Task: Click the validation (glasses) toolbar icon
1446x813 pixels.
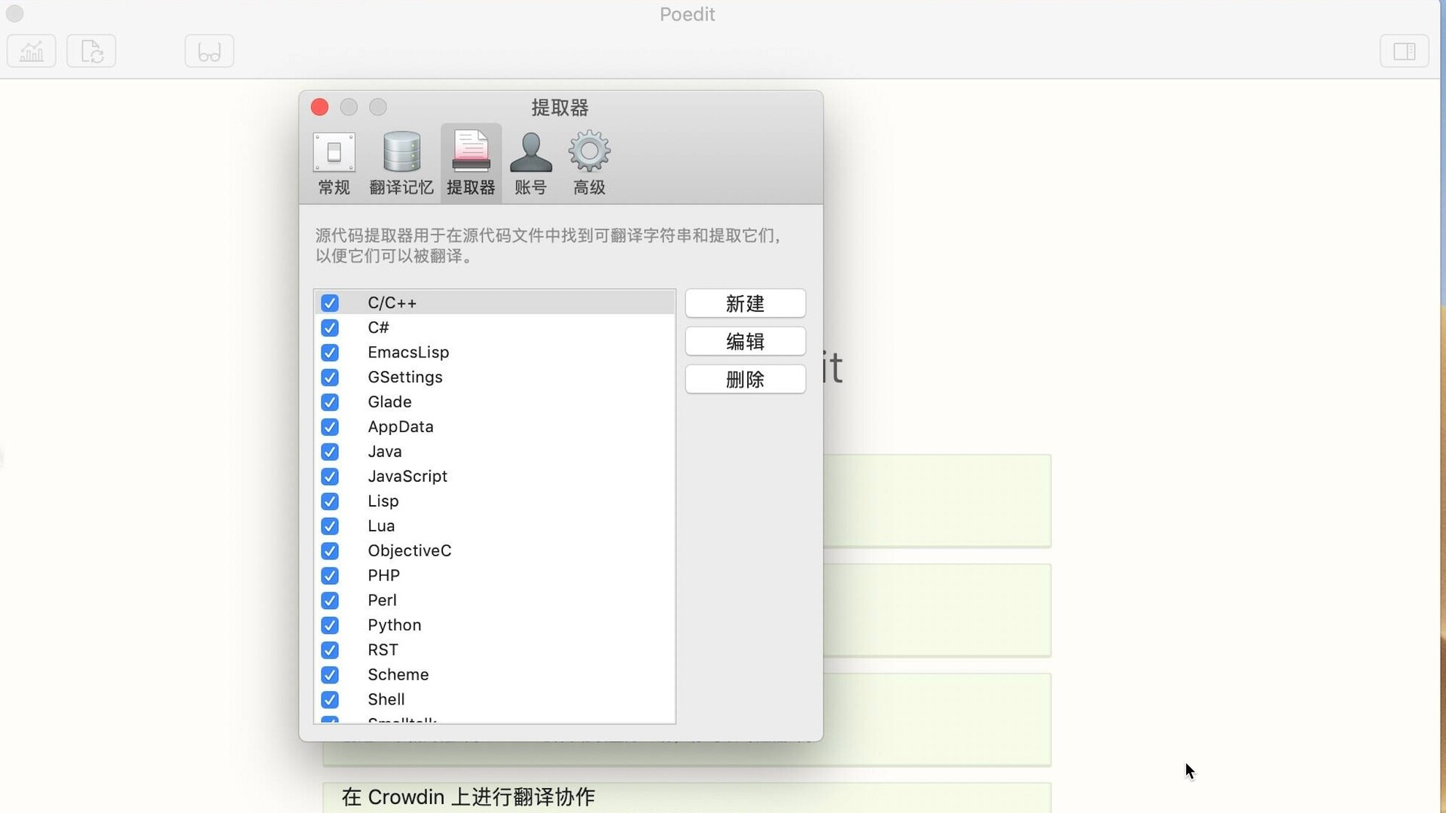Action: [209, 50]
